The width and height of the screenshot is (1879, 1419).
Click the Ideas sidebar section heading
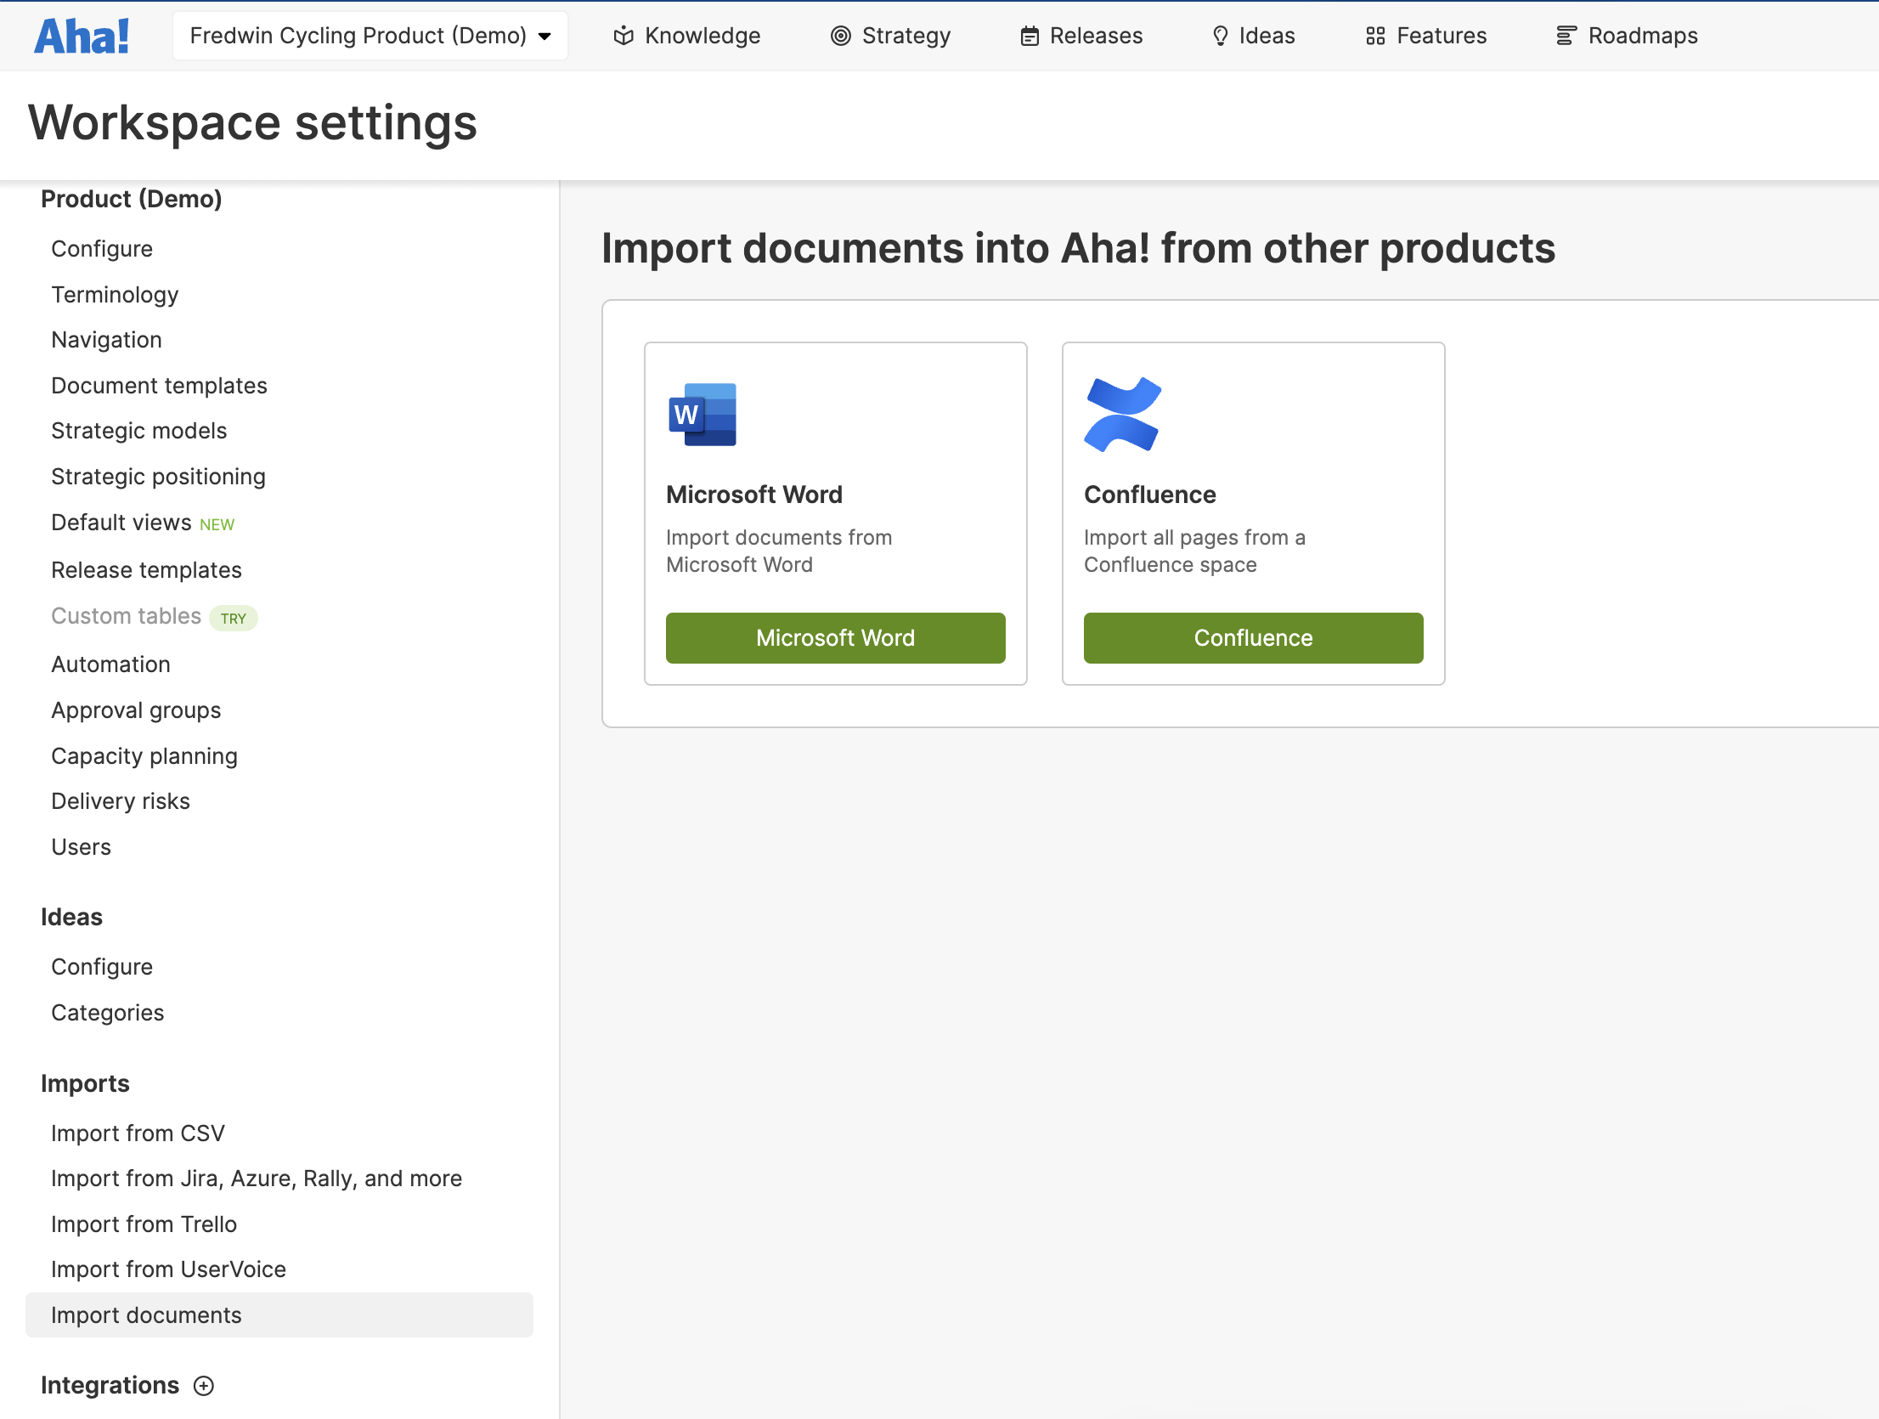coord(71,918)
